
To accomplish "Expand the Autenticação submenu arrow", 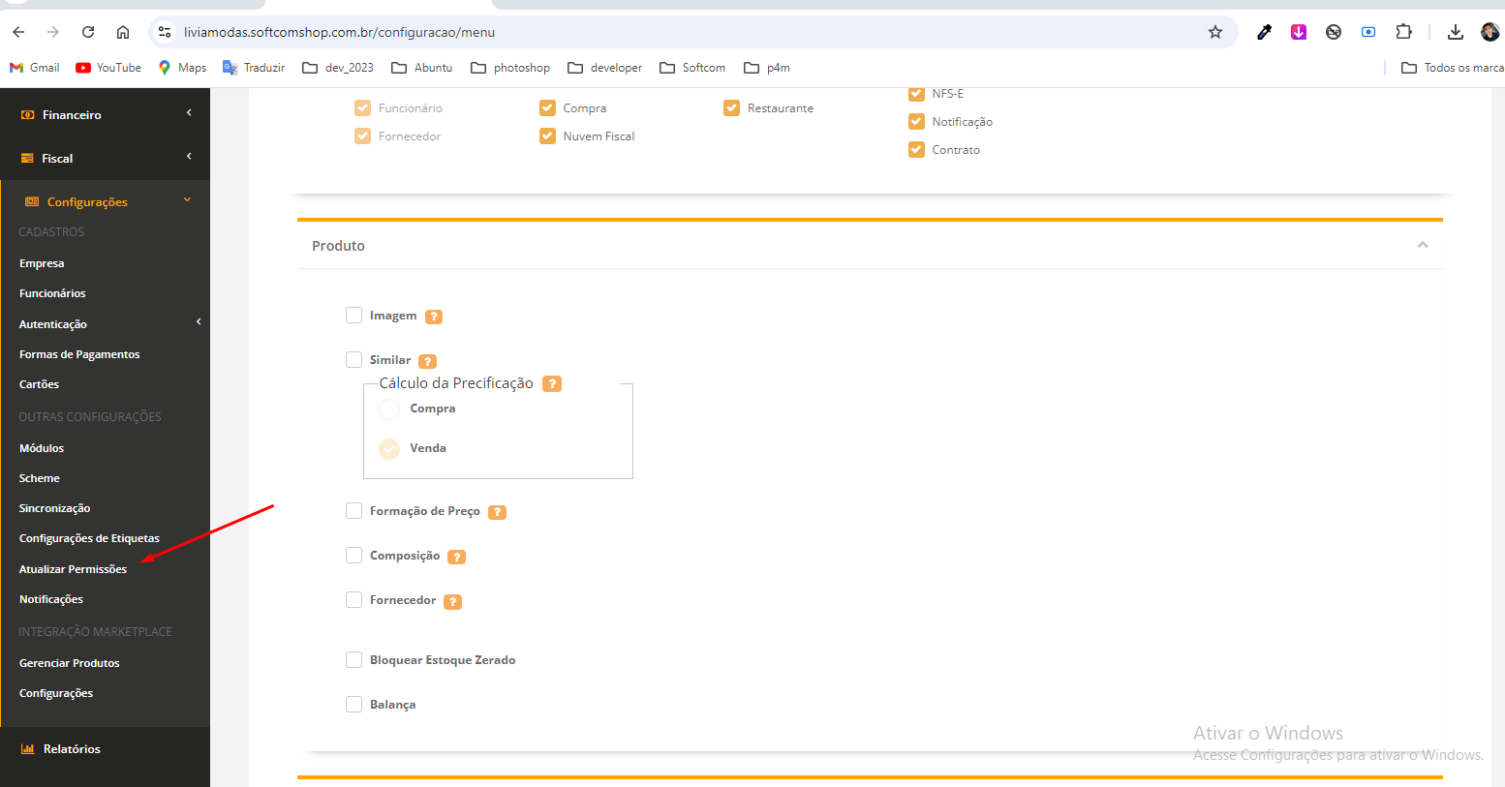I will (199, 322).
